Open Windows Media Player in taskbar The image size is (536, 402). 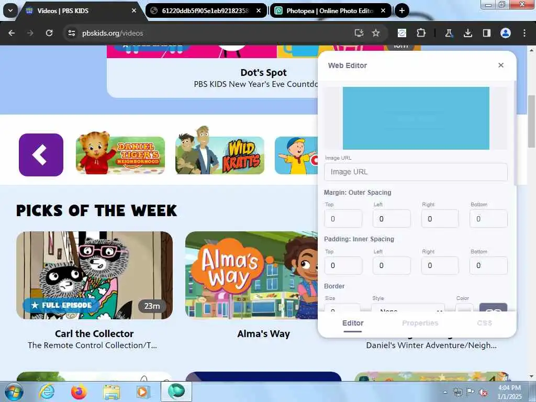[x=143, y=392]
